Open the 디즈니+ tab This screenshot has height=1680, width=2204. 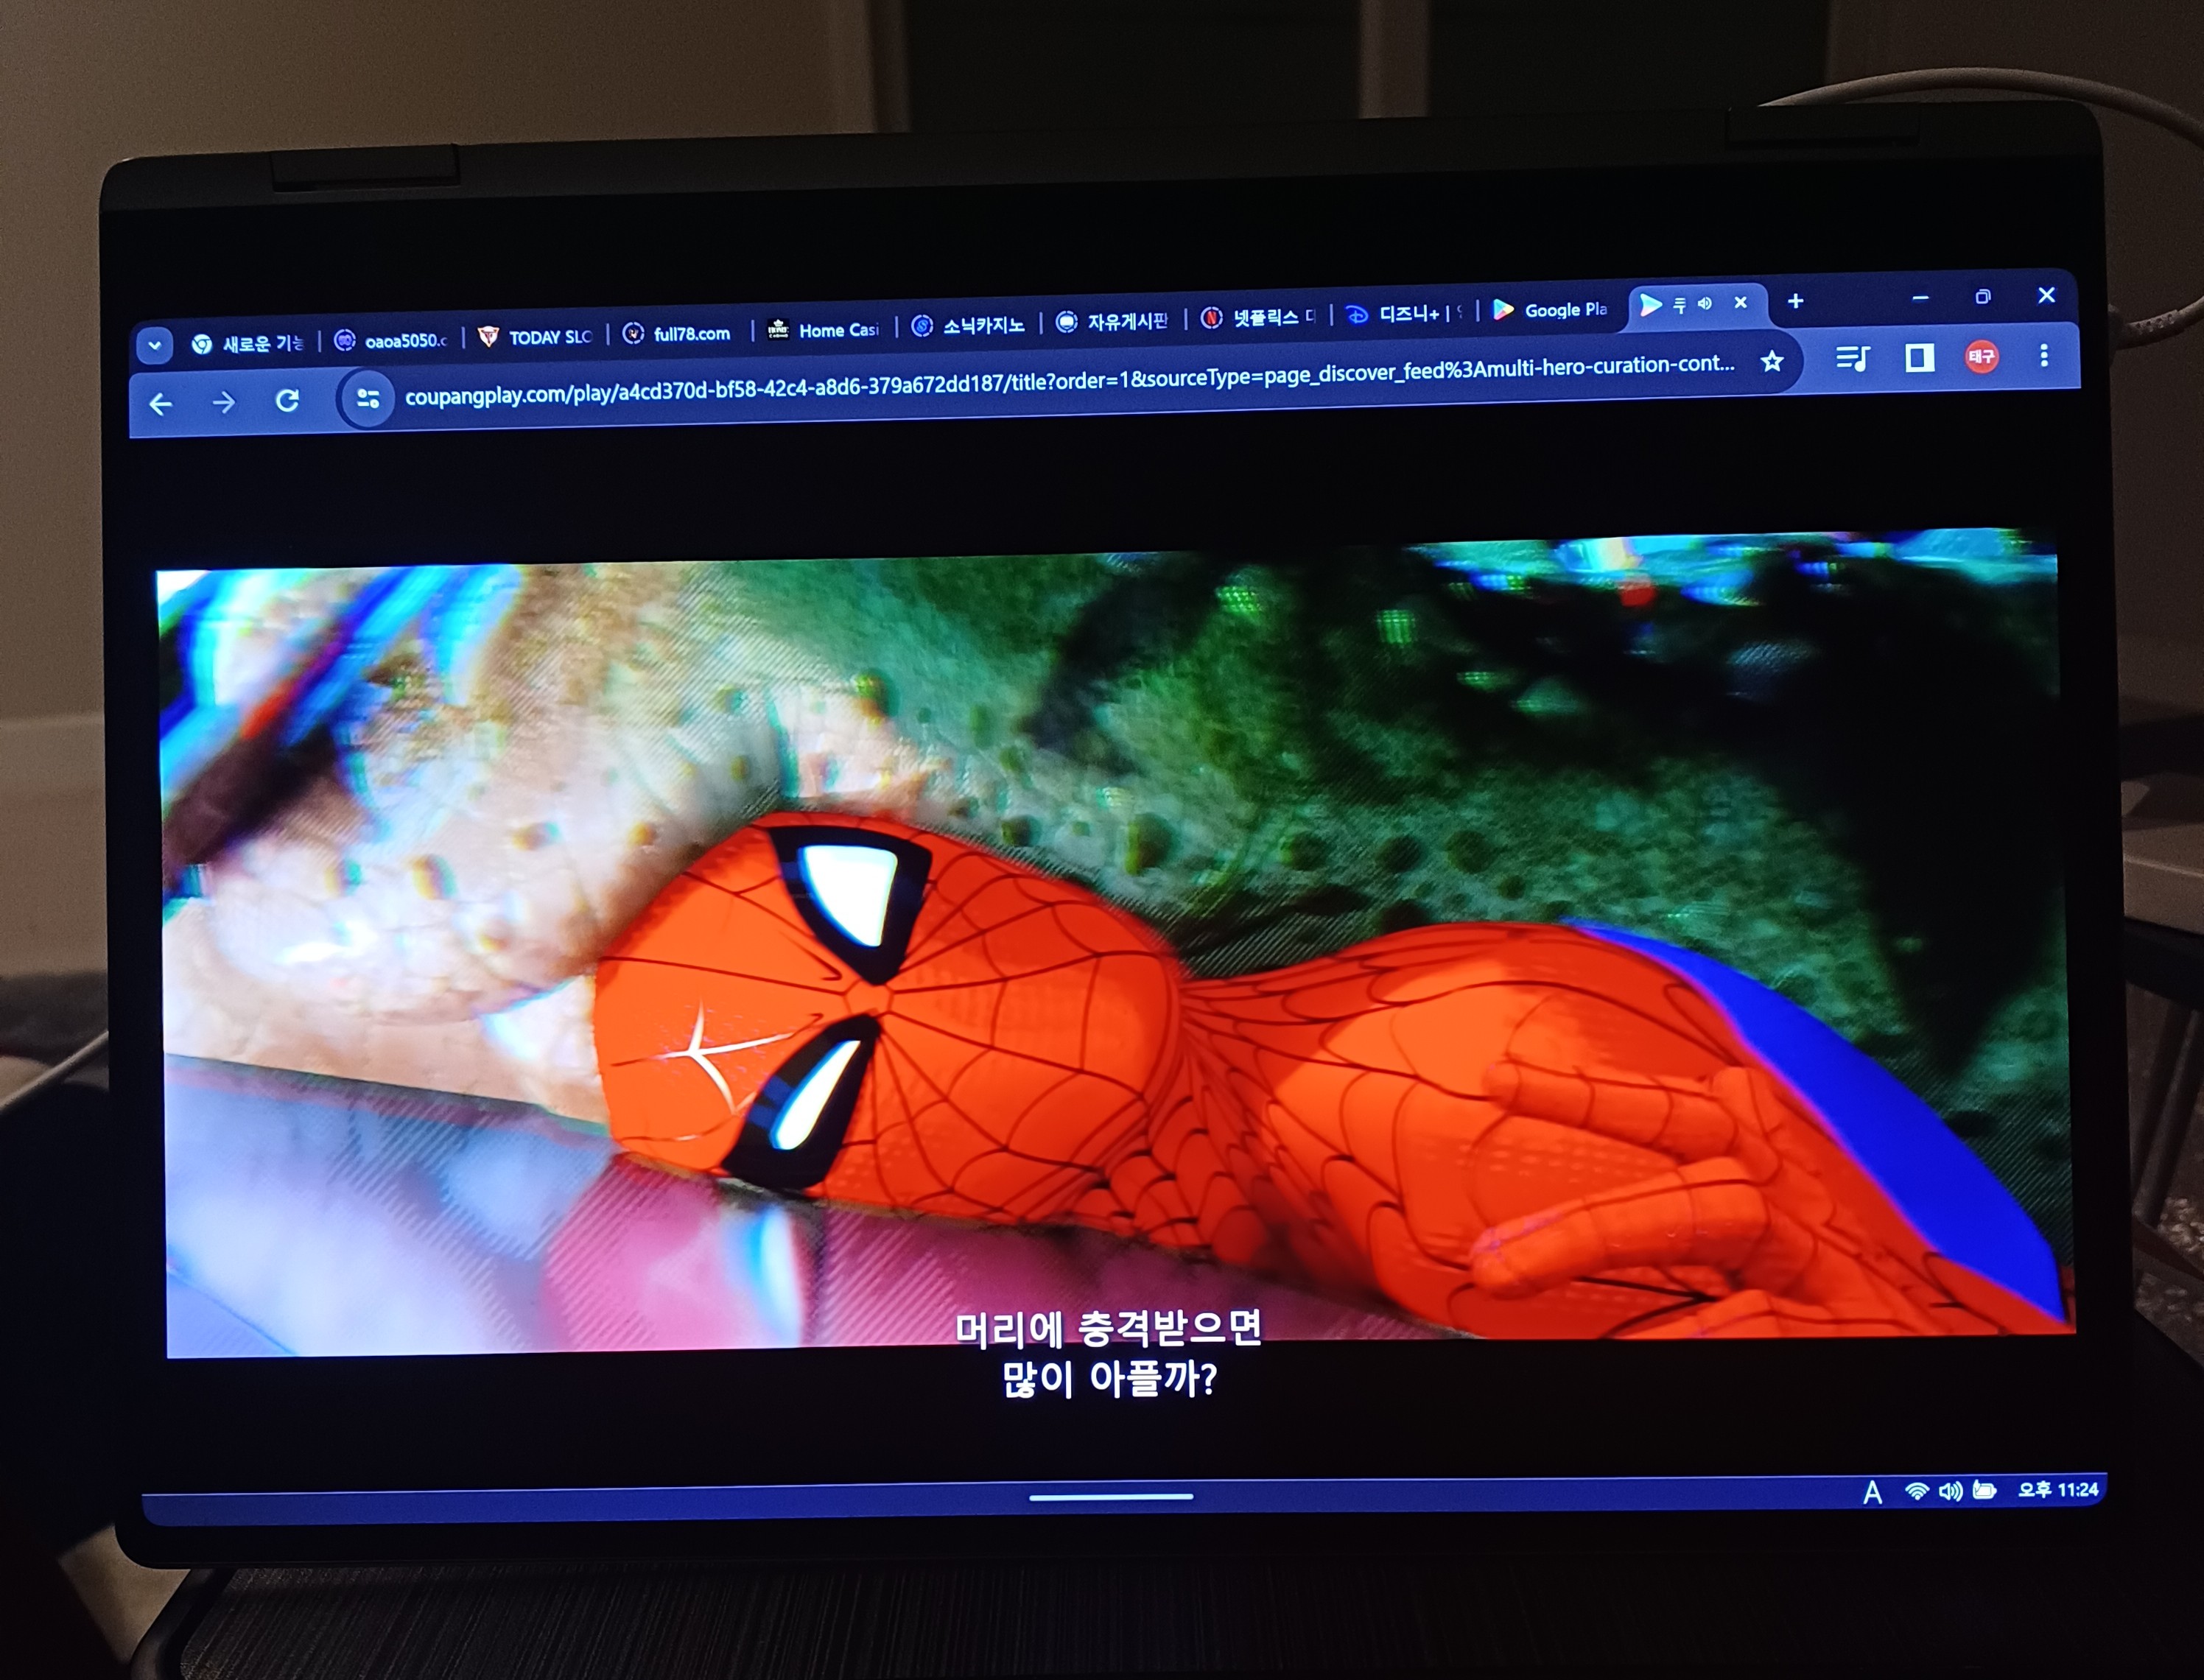coord(1403,314)
